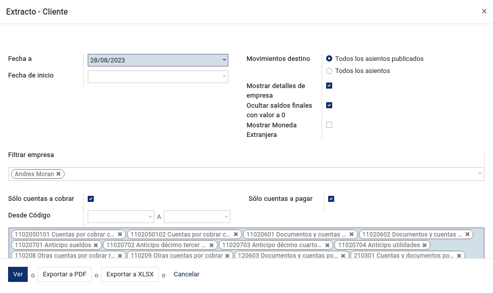The image size is (493, 293).
Task: Focus the Filtrar empresa tags field
Action: tap(246, 174)
